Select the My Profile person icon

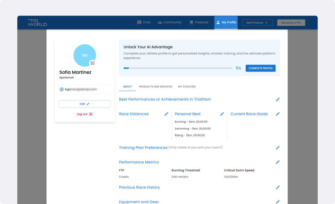(x=218, y=22)
